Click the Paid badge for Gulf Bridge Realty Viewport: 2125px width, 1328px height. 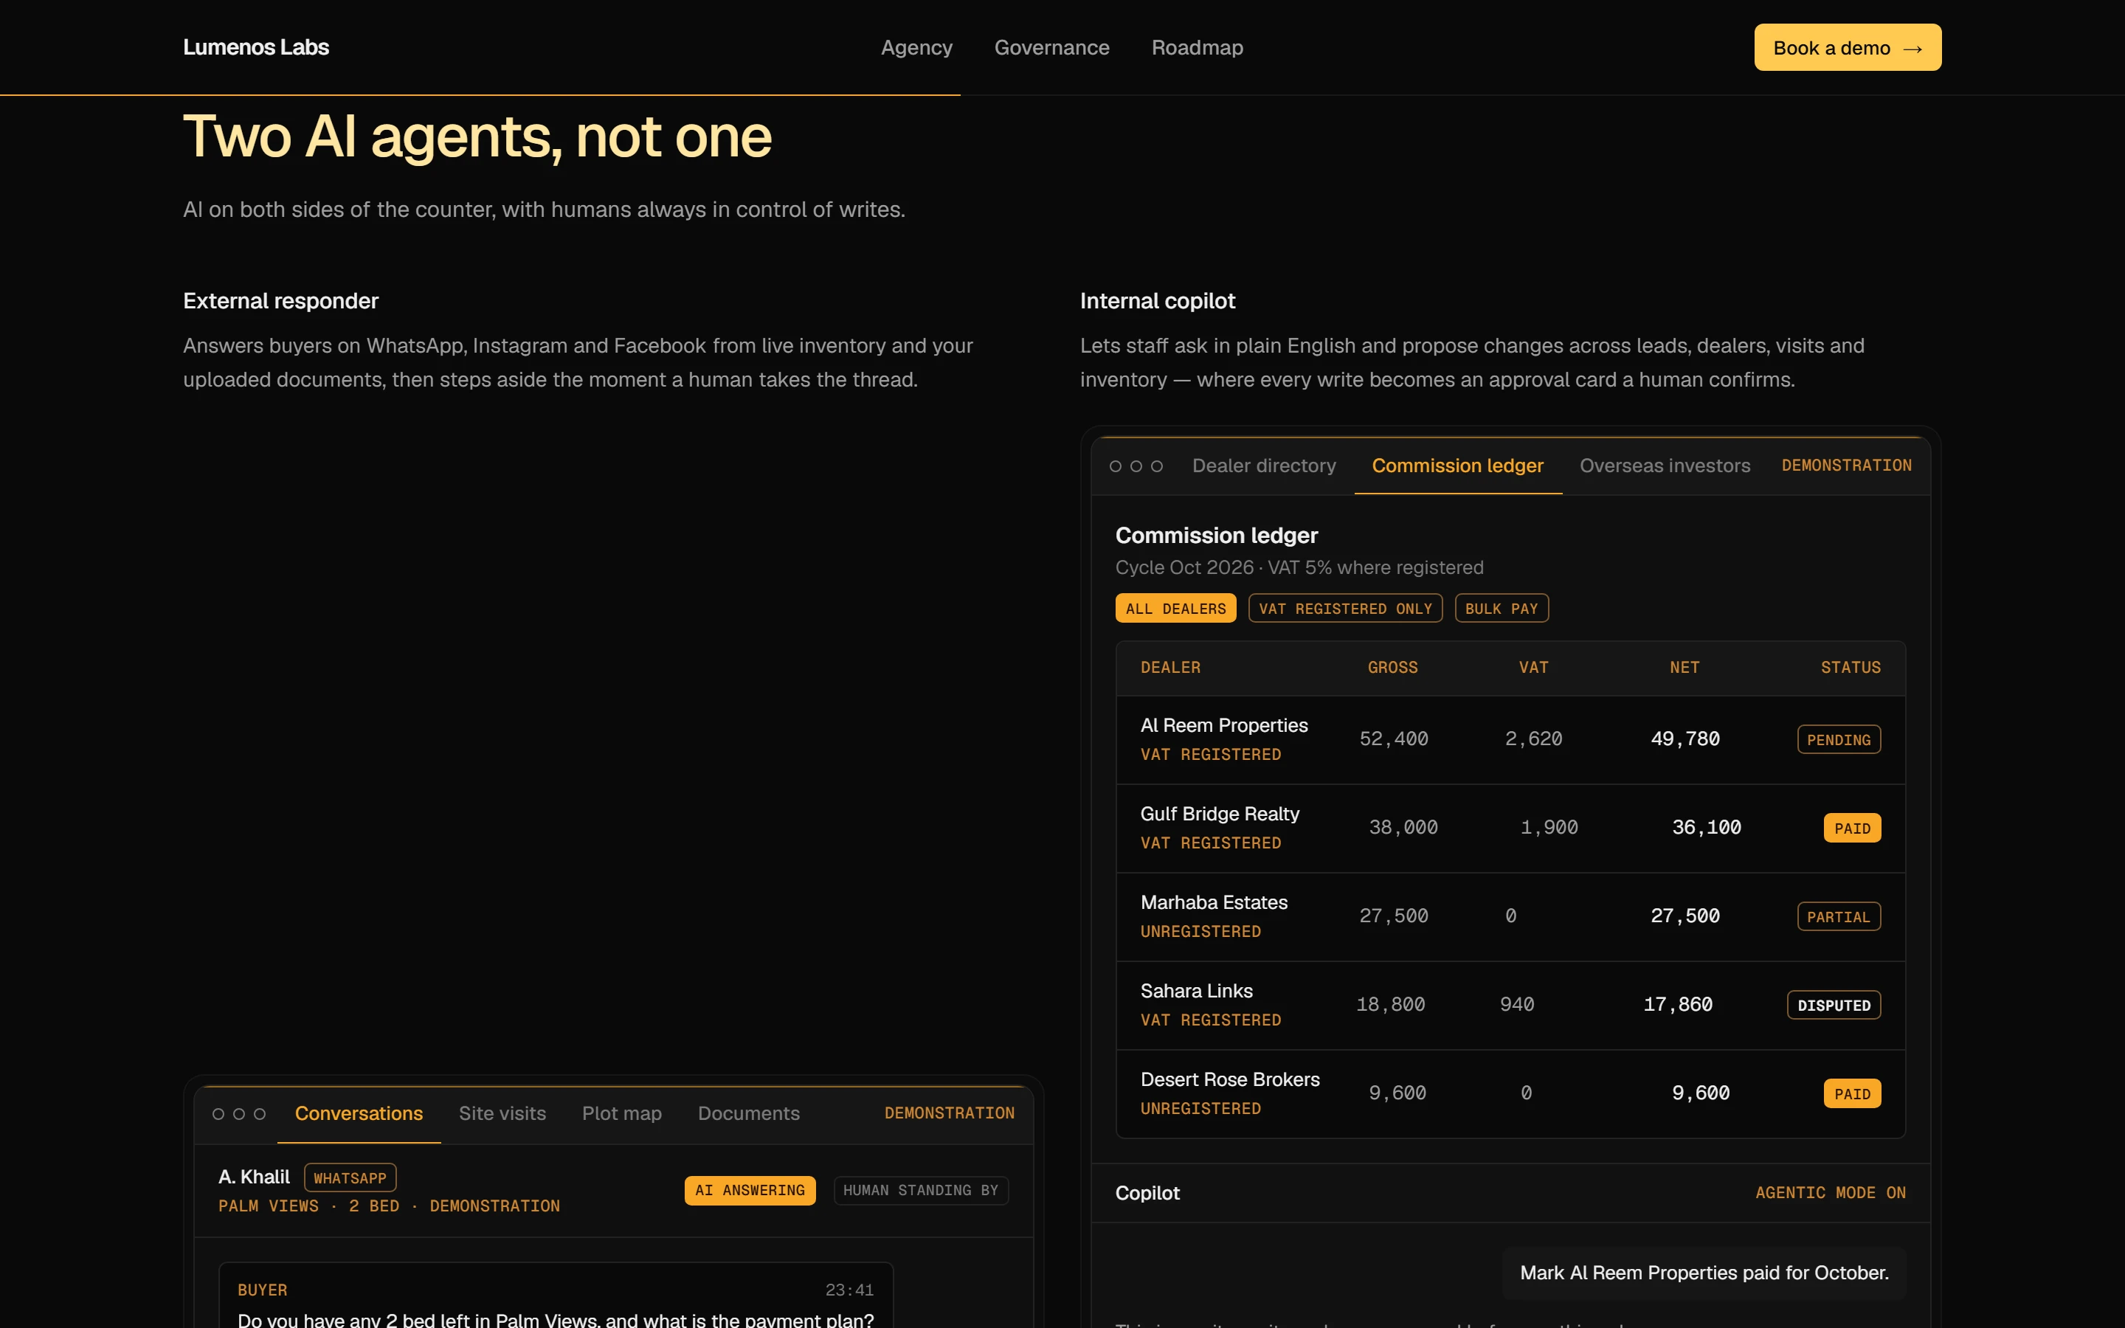[1851, 829]
